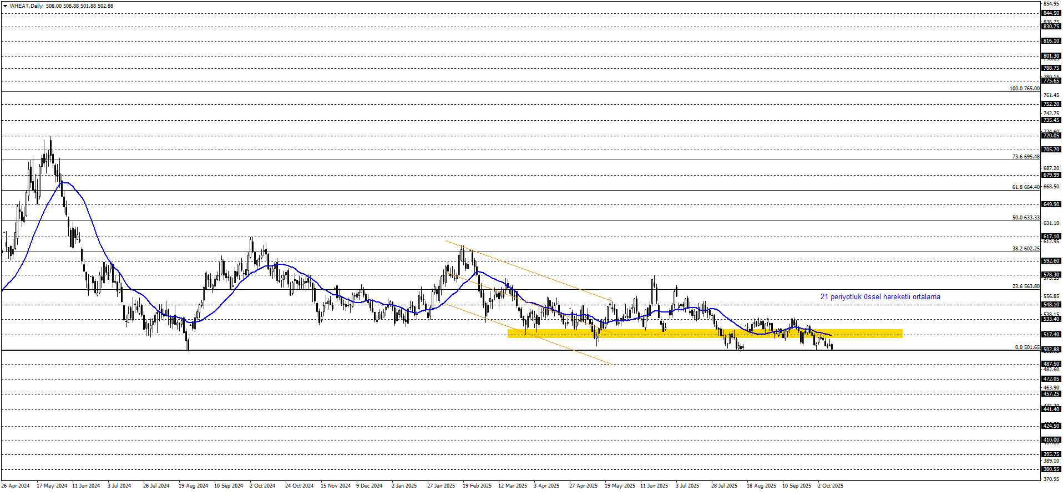This screenshot has height=492, width=1063.
Task: Click the current price tag 502.88
Action: (1051, 350)
